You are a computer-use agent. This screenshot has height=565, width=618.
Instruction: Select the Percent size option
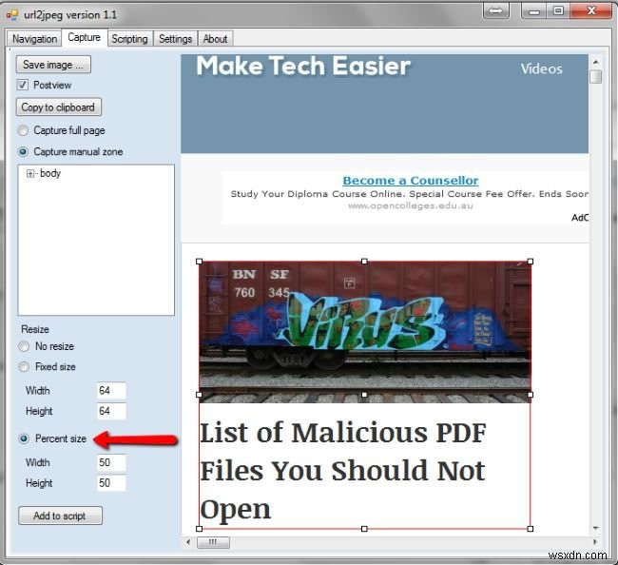pos(24,438)
